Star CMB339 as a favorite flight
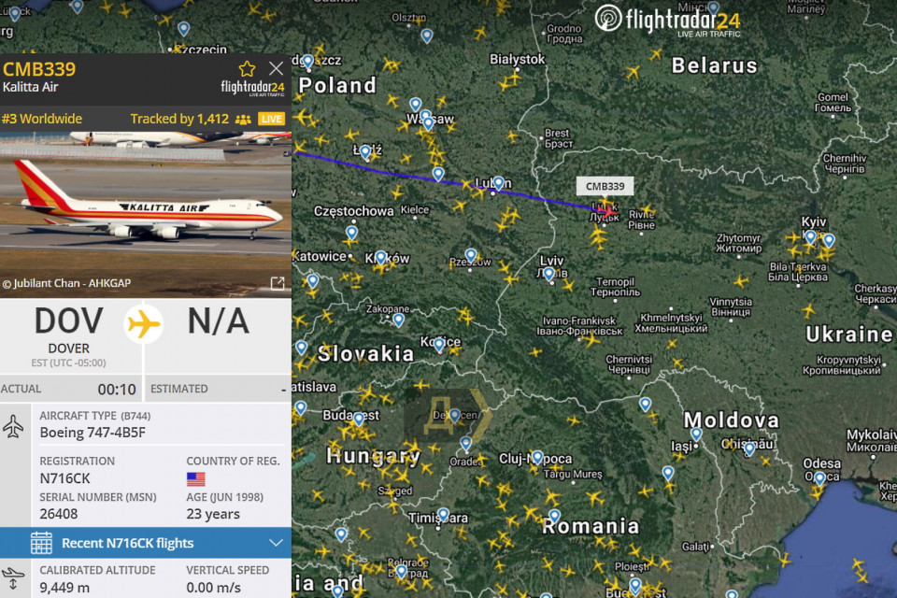 247,69
